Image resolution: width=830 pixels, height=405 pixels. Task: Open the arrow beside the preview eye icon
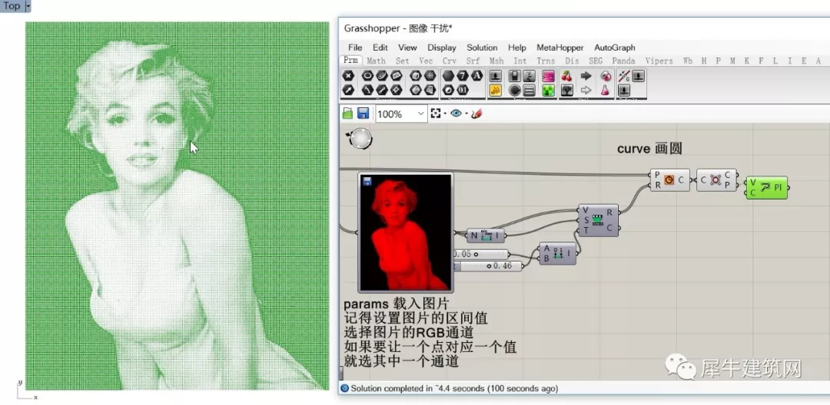click(x=466, y=114)
